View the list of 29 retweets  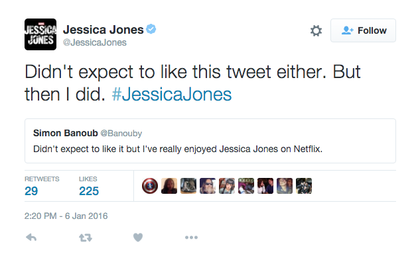[42, 187]
